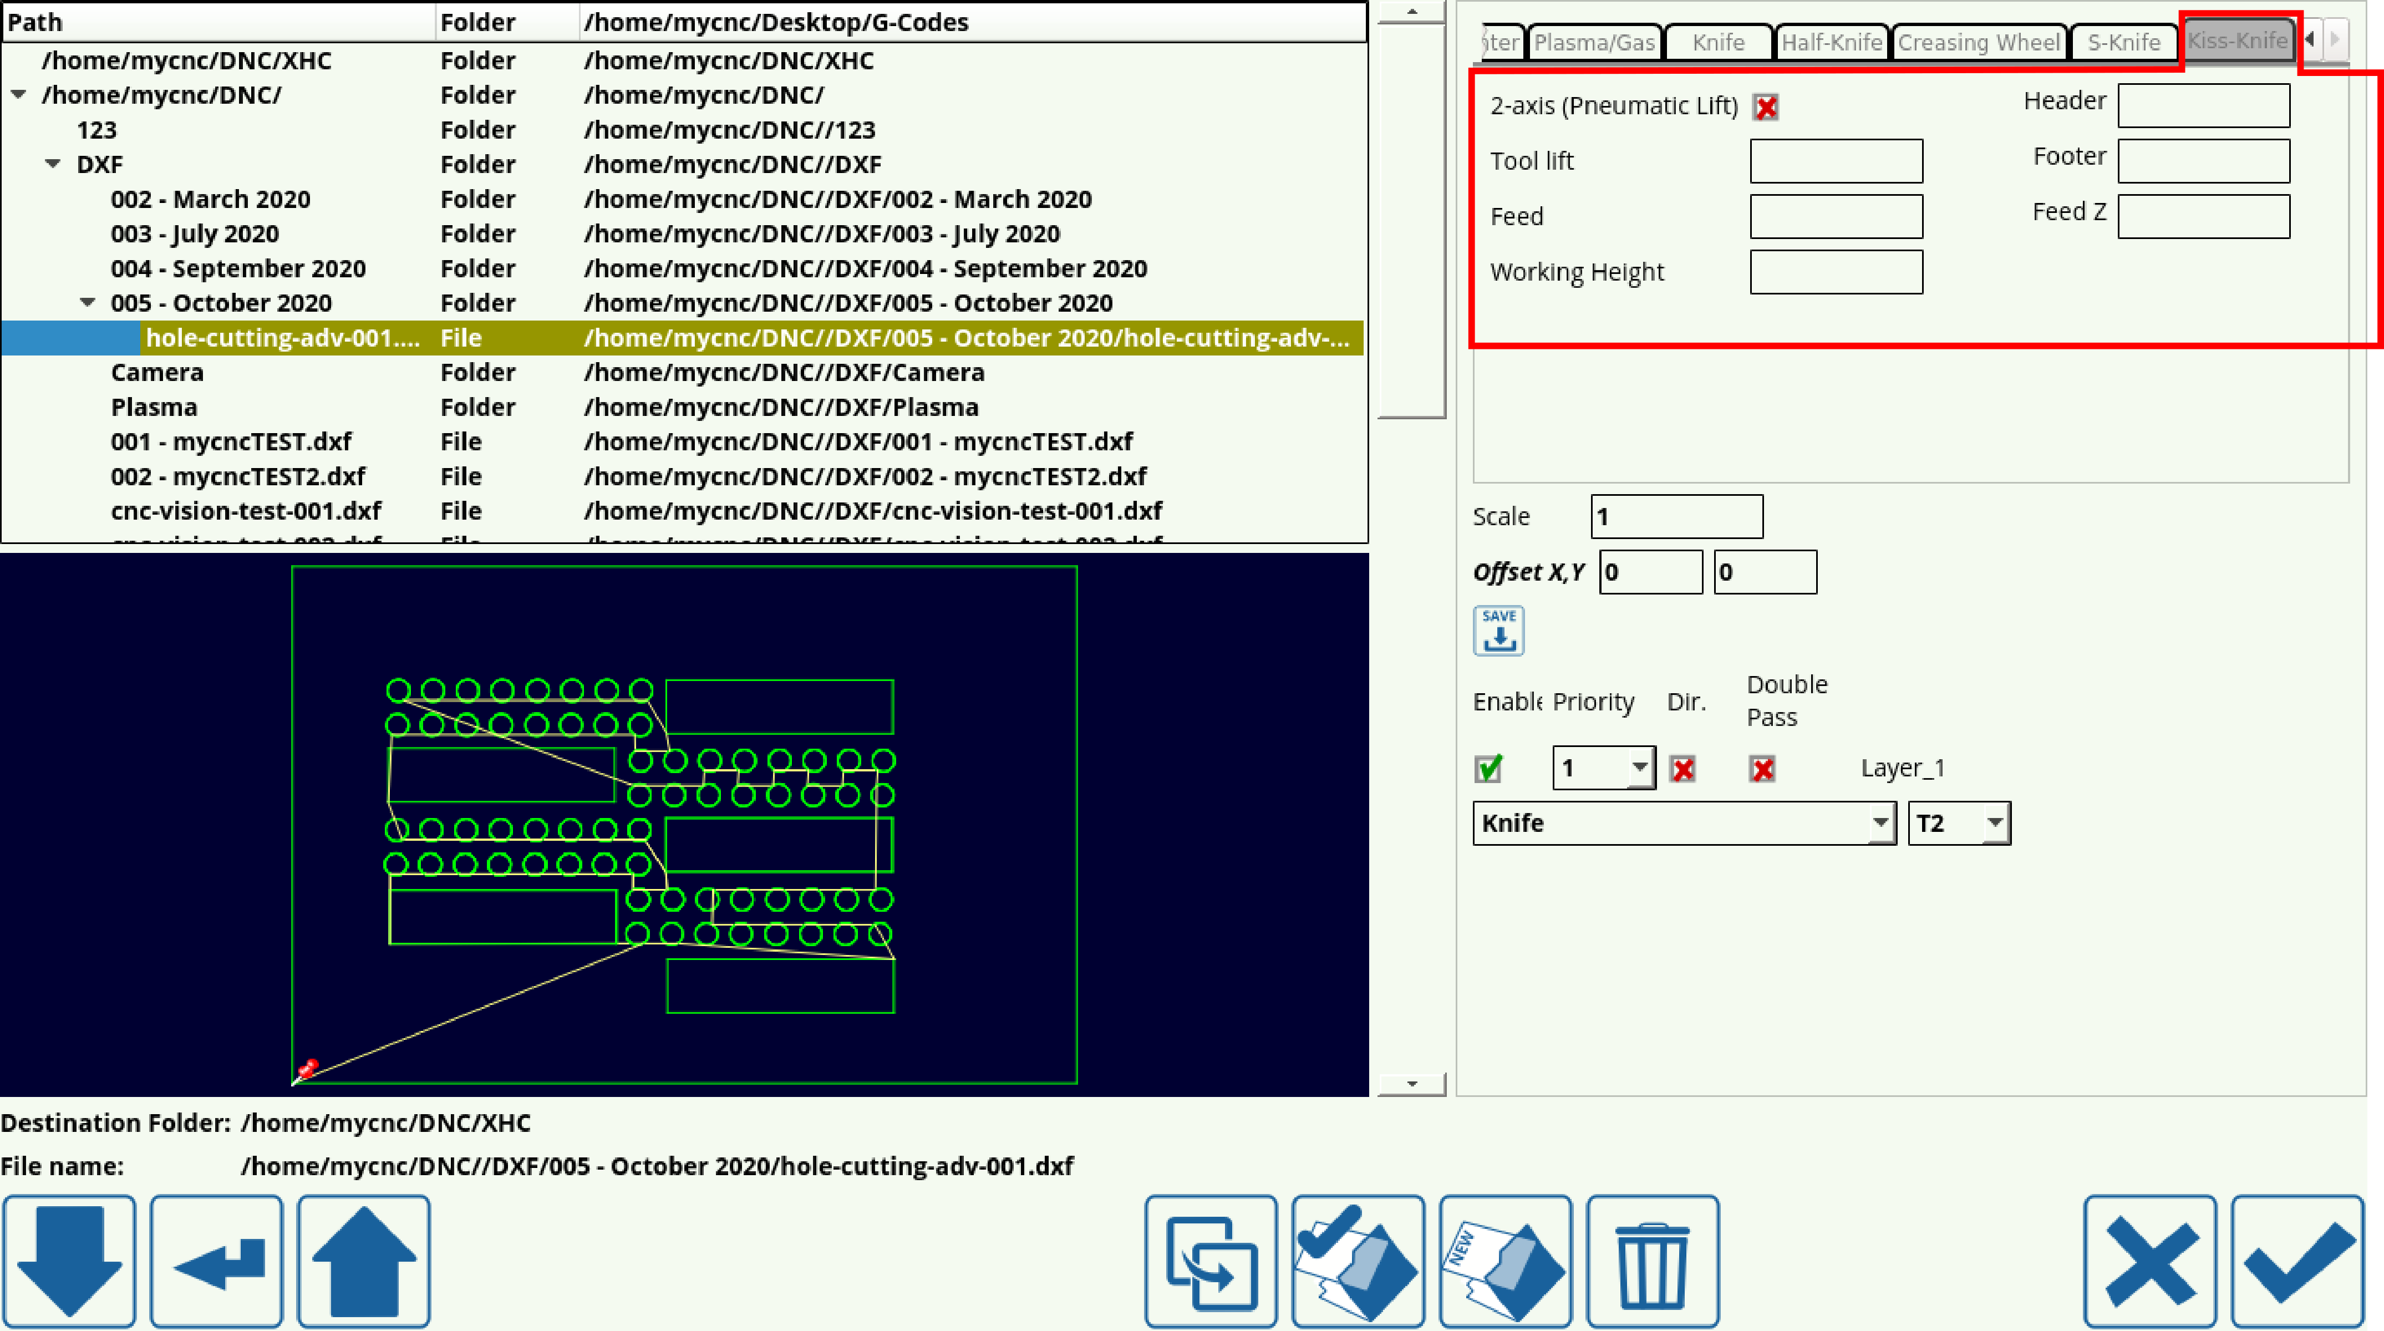Click the blue checkmark confirm button
This screenshot has width=2384, height=1331.
(x=2298, y=1261)
